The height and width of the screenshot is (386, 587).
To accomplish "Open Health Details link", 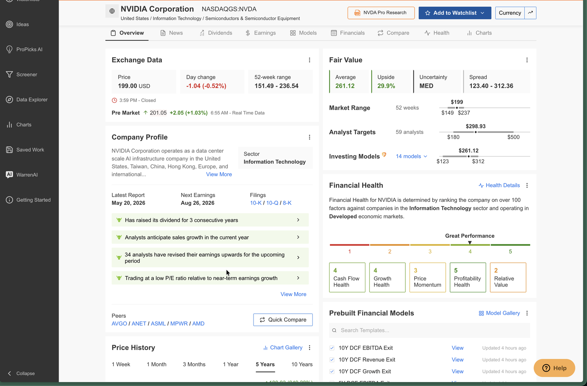I will [x=499, y=185].
